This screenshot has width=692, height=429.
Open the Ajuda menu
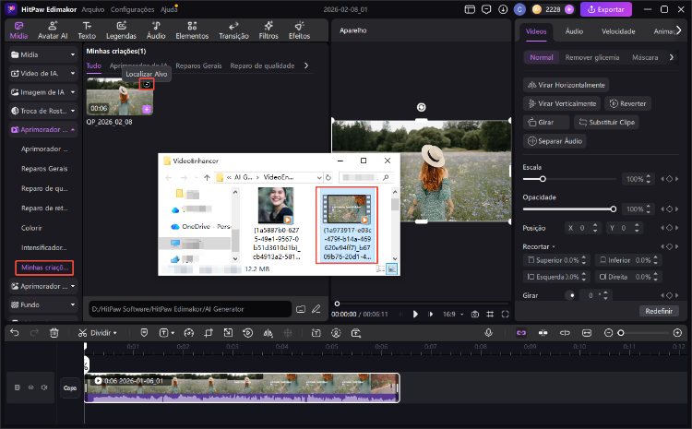(169, 9)
